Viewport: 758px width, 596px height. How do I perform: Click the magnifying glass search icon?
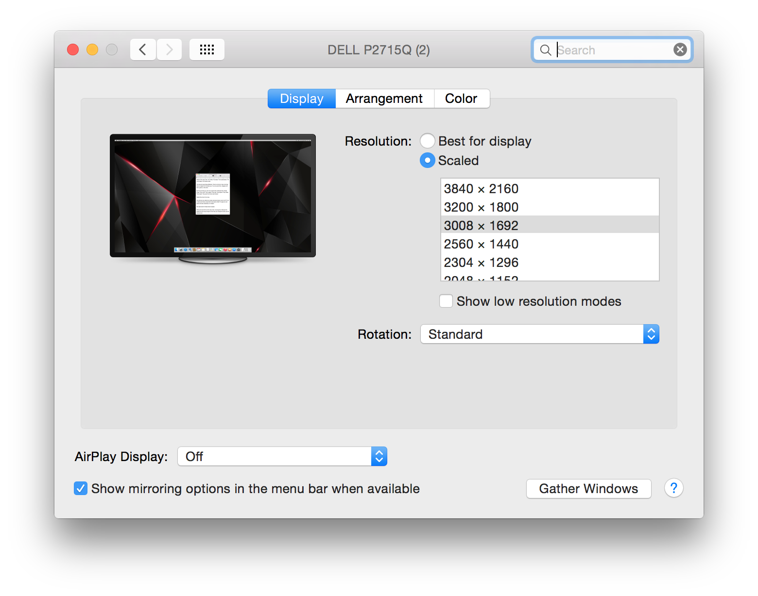(x=546, y=50)
